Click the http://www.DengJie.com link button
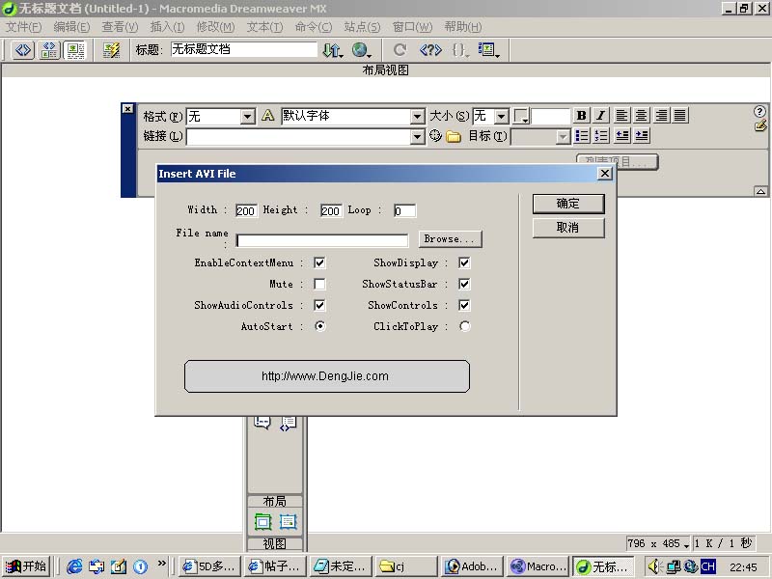The height and width of the screenshot is (579, 772). pyautogui.click(x=326, y=376)
